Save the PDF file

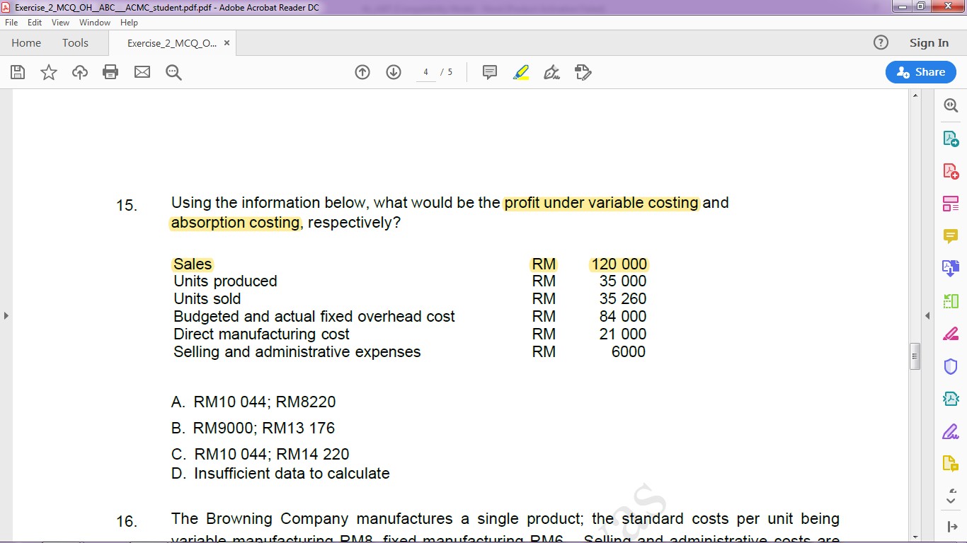(x=17, y=71)
